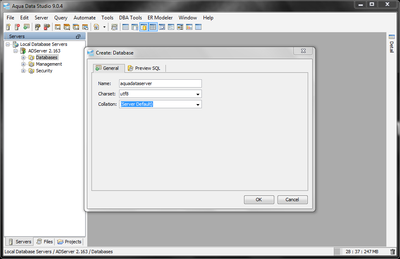Close the Create Database dialog
This screenshot has width=400, height=259.
tap(303, 51)
